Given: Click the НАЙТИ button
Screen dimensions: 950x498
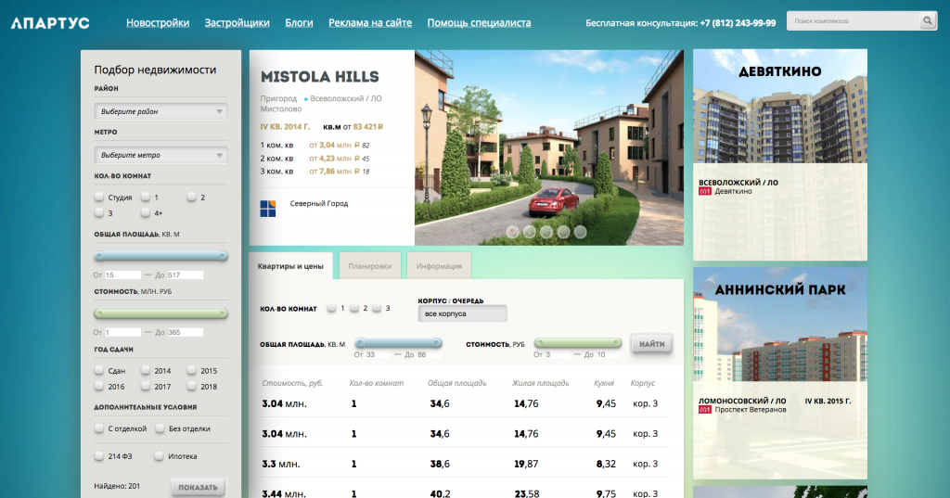Looking at the screenshot, I should point(652,344).
